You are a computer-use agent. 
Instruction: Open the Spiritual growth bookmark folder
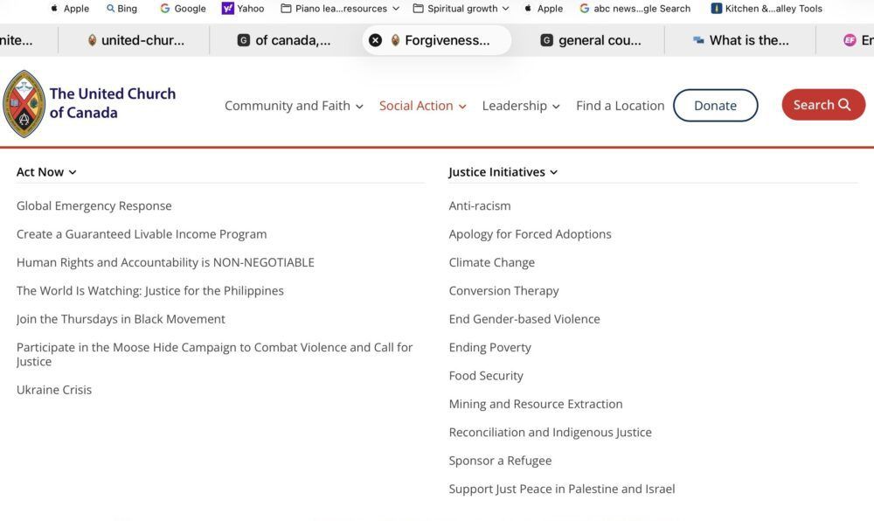pos(461,9)
